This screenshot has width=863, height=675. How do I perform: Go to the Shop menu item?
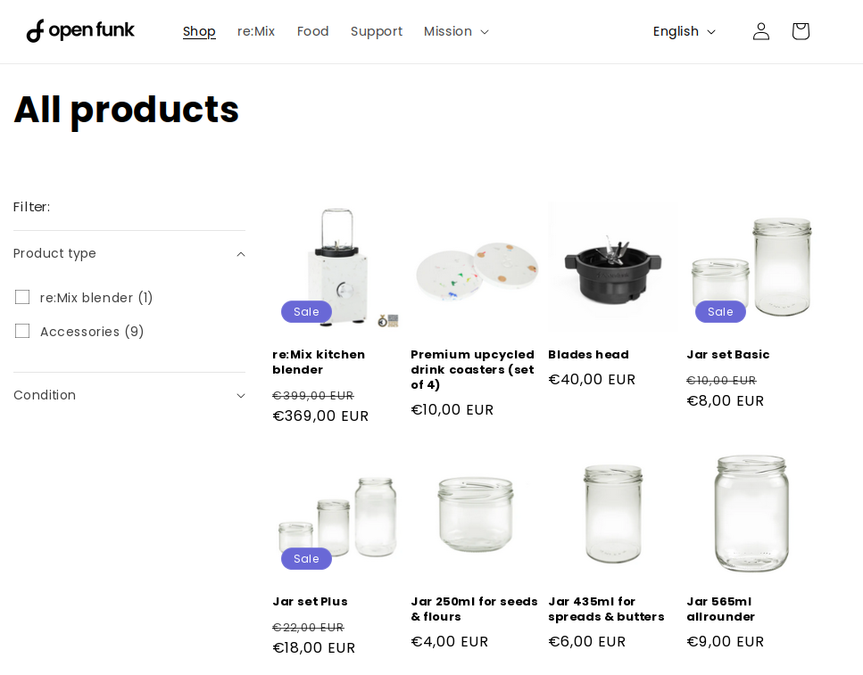(199, 31)
